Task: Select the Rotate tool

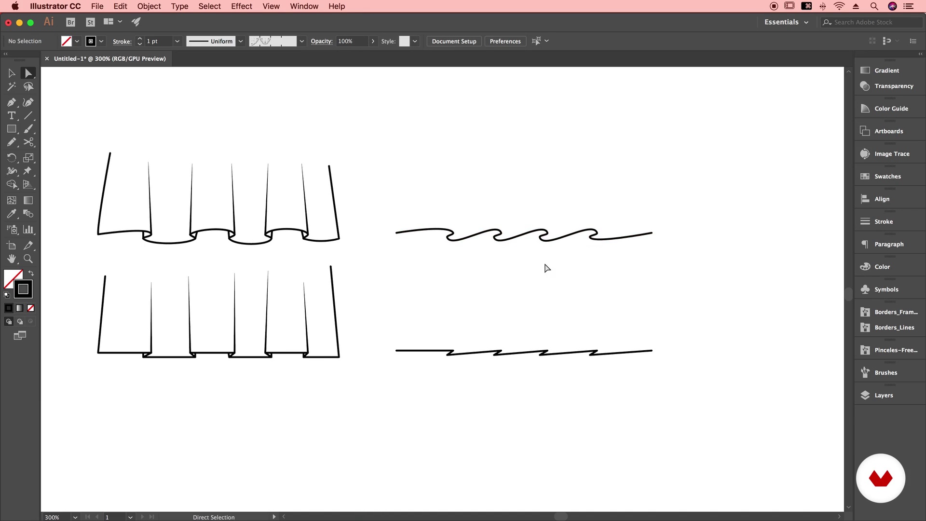Action: 12,158
